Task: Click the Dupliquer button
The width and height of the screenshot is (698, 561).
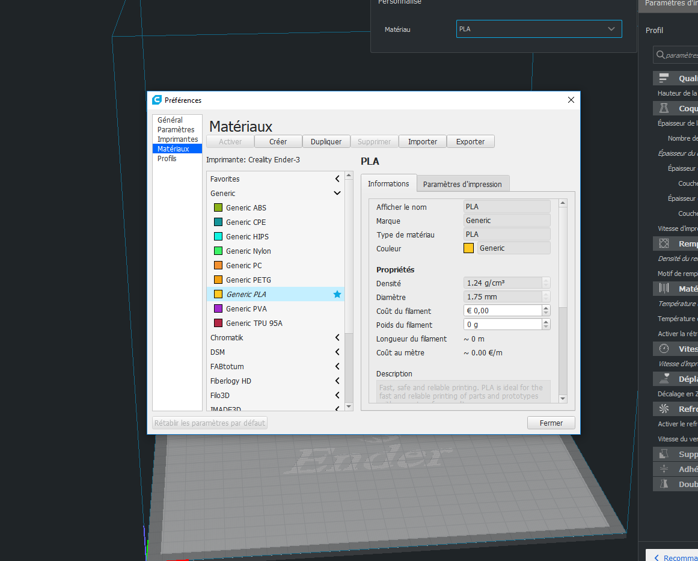Action: [326, 141]
